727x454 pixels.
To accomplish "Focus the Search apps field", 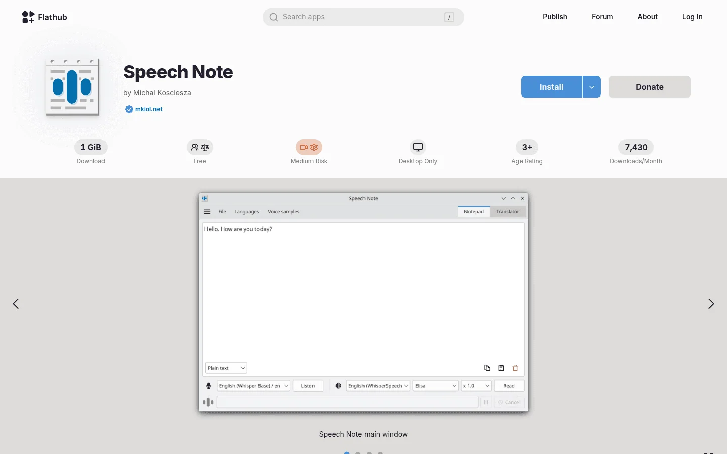I will 363,17.
